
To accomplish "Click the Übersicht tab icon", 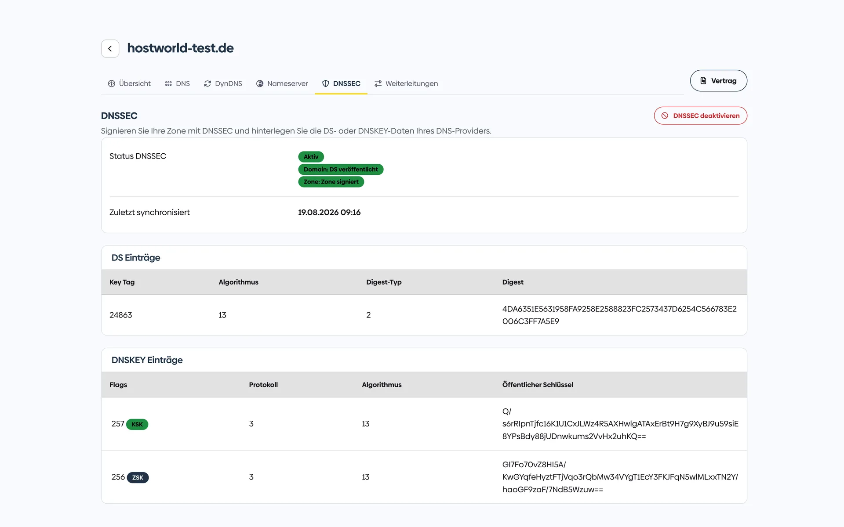I will [112, 83].
